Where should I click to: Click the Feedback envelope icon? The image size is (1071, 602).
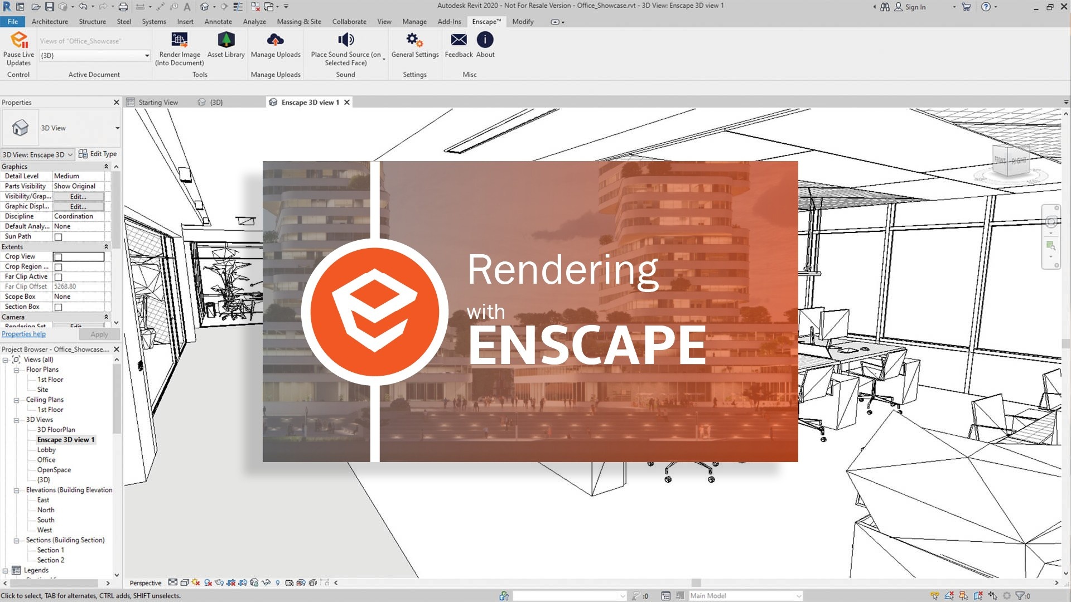click(459, 40)
